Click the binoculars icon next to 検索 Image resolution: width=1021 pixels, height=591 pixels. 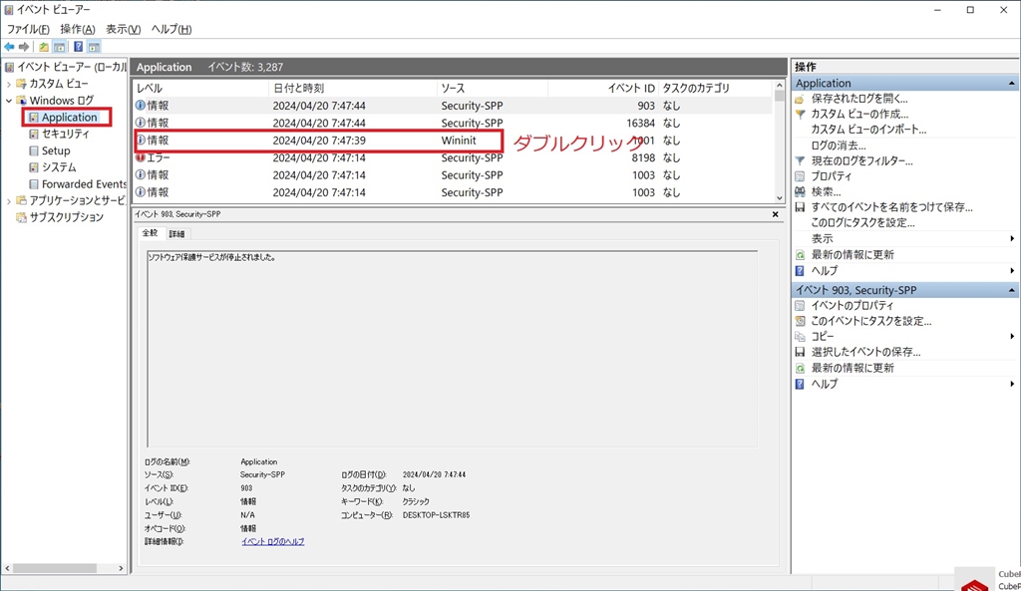click(x=801, y=192)
